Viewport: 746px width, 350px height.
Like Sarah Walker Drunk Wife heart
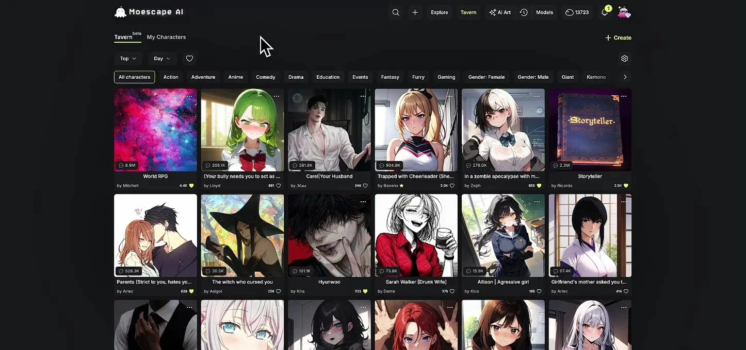point(452,291)
